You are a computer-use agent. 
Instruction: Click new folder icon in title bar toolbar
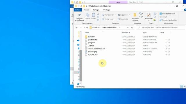point(84,6)
